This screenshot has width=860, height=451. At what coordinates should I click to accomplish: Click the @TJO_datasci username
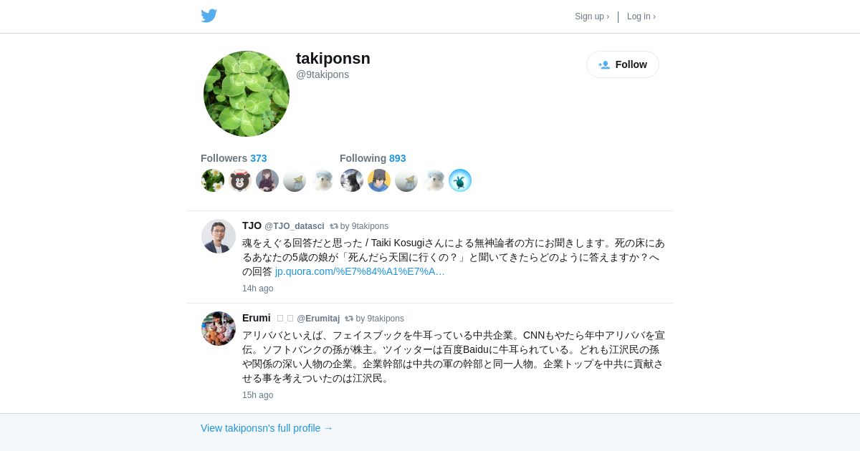[295, 226]
